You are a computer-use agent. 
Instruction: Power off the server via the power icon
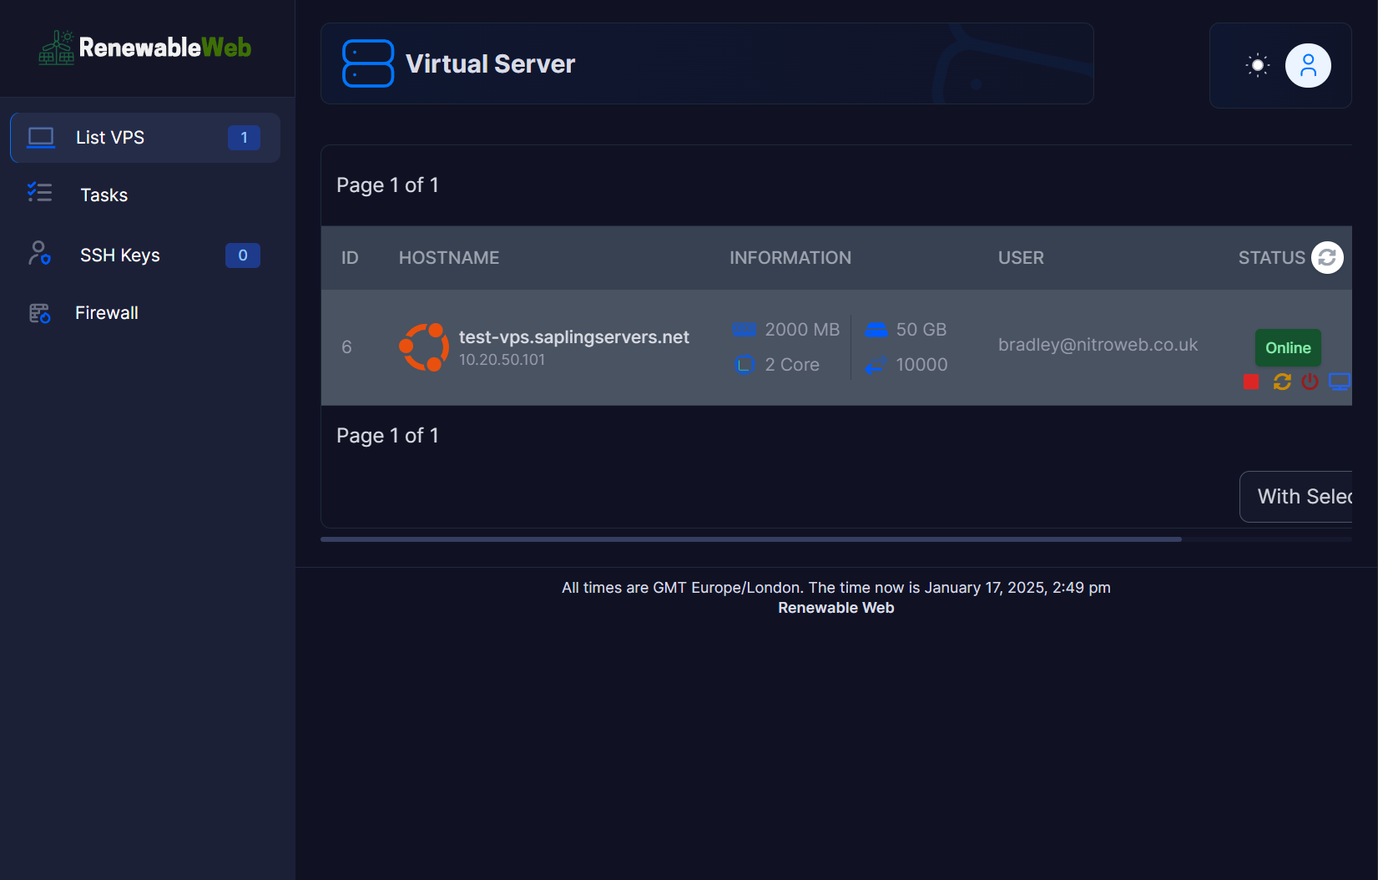[1310, 382]
